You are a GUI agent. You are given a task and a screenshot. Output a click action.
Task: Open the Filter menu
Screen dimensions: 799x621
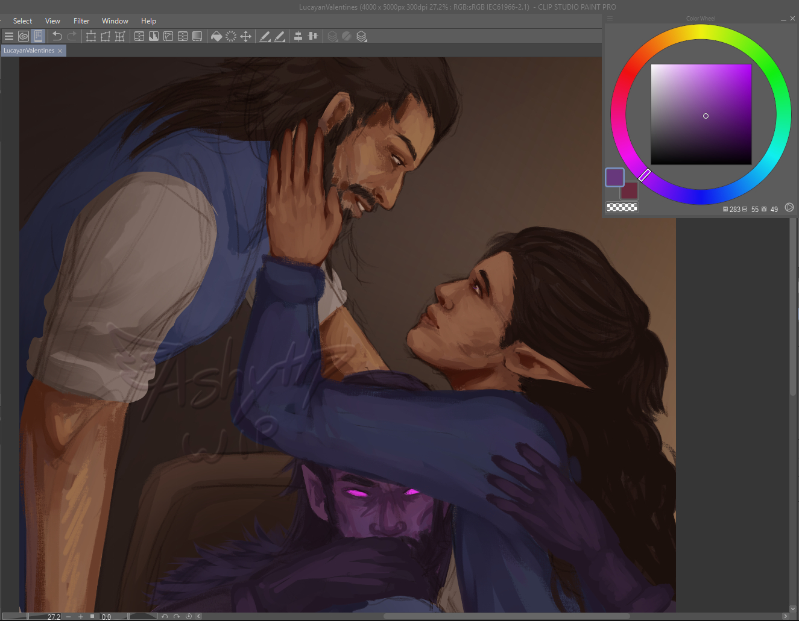click(x=81, y=21)
